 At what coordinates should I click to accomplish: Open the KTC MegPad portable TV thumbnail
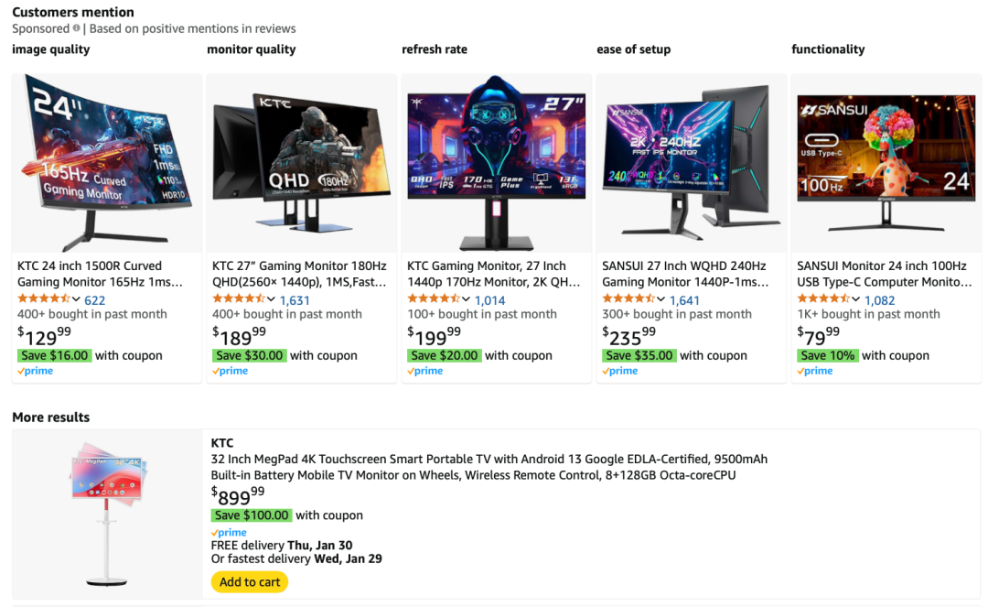coord(107,514)
